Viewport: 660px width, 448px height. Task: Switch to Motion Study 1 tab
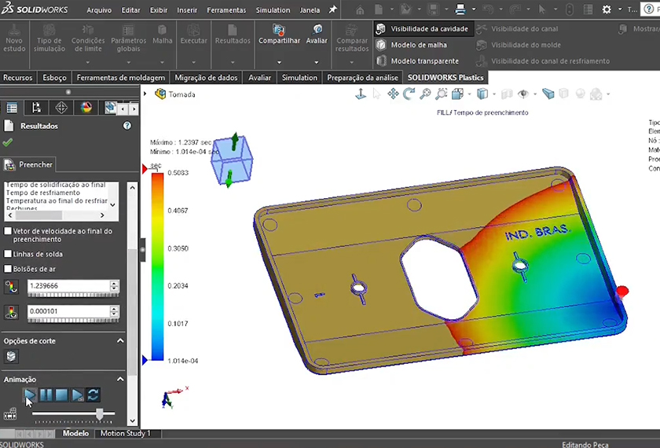coord(125,433)
